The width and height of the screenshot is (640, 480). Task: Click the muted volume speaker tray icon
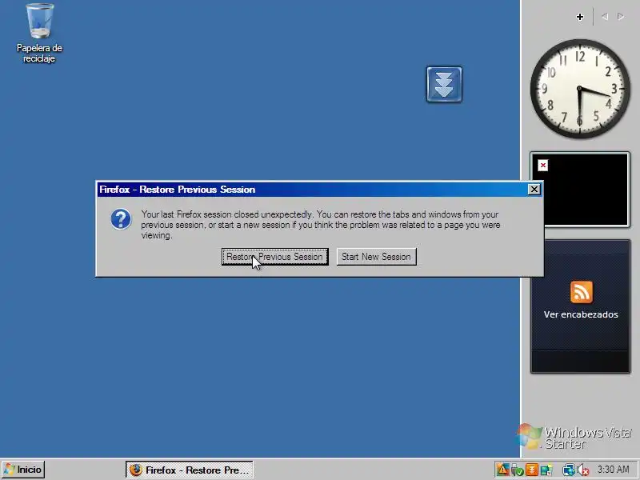(x=582, y=470)
